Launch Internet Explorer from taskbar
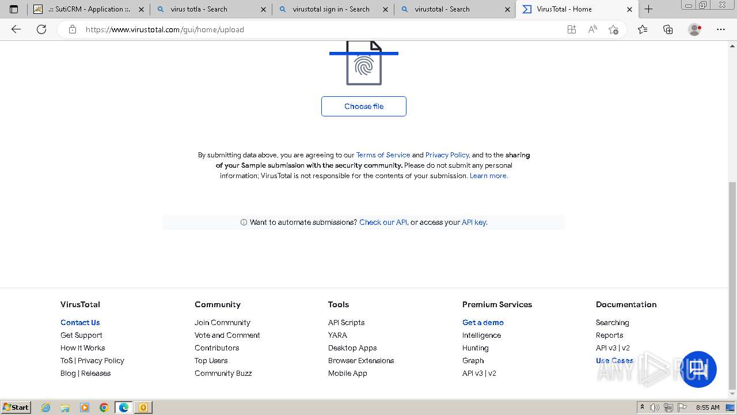 (45, 408)
